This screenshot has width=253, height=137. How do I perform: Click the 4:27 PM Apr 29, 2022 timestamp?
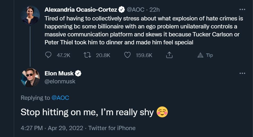(x=52, y=128)
